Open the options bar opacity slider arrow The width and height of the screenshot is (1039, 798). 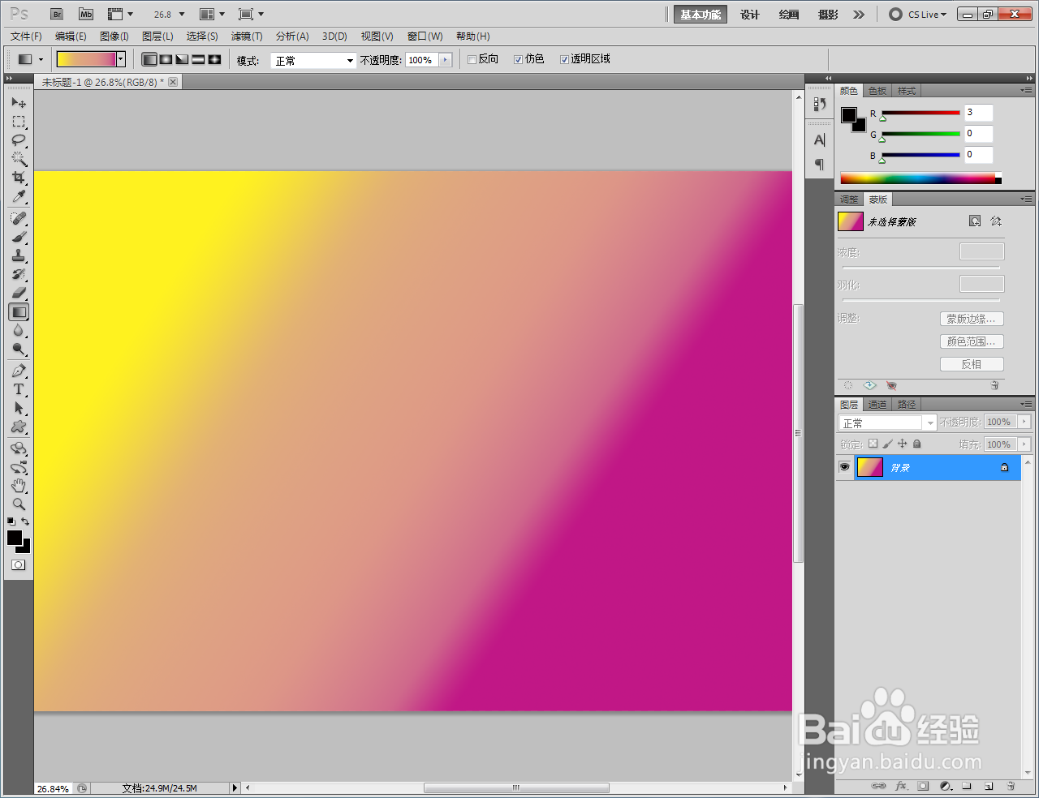(445, 60)
